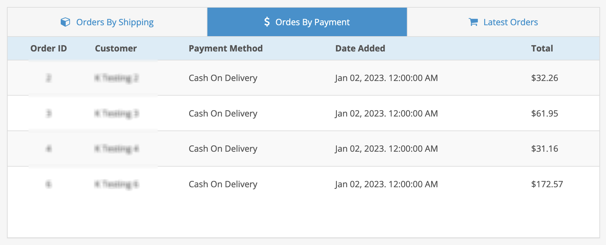This screenshot has height=245, width=606.
Task: Switch to the Orders By Shipping tab
Action: [x=107, y=22]
